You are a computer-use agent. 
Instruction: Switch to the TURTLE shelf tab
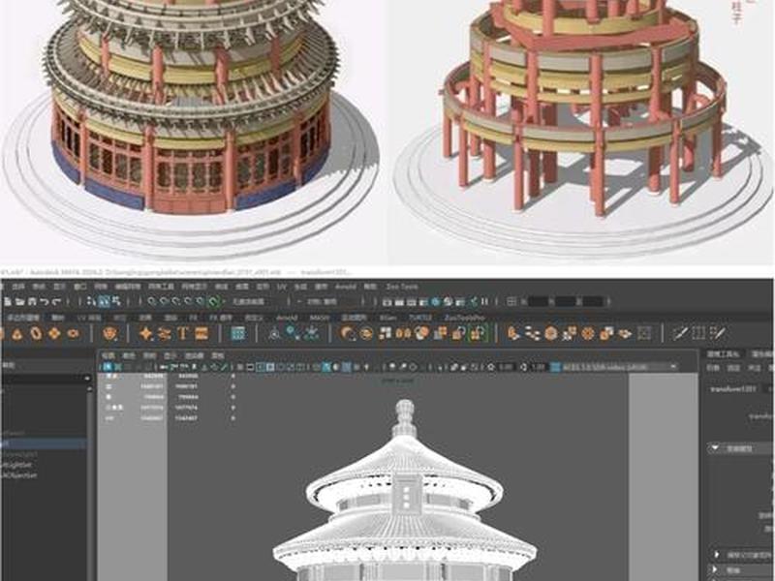(x=419, y=318)
